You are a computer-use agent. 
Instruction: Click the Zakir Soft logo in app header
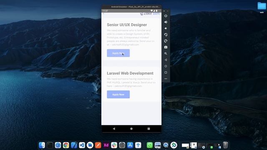coord(150,13)
